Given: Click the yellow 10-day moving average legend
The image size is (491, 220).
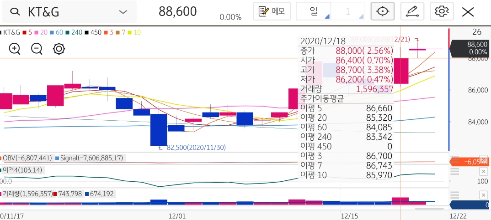Looking at the screenshot, I should pos(133,32).
